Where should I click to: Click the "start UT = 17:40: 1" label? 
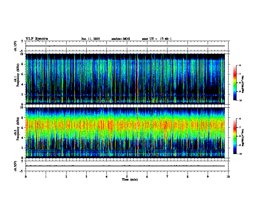pyautogui.click(x=157, y=39)
